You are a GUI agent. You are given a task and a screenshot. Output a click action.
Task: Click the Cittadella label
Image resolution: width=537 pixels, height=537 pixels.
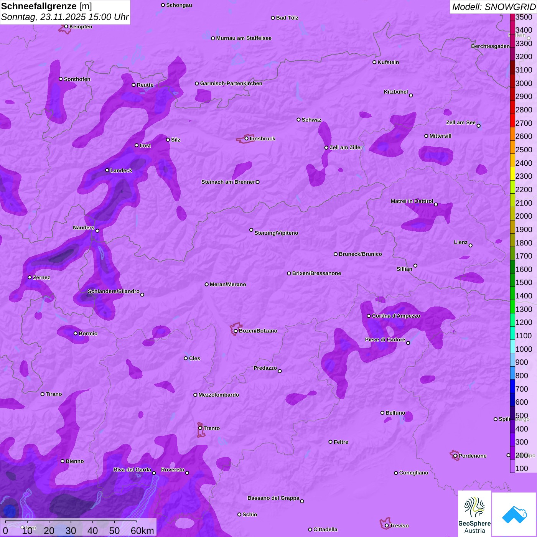click(325, 529)
